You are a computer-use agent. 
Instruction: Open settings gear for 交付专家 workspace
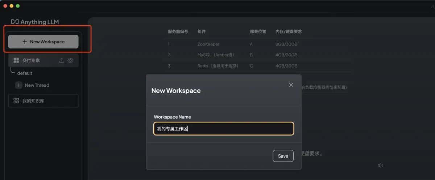click(x=71, y=60)
